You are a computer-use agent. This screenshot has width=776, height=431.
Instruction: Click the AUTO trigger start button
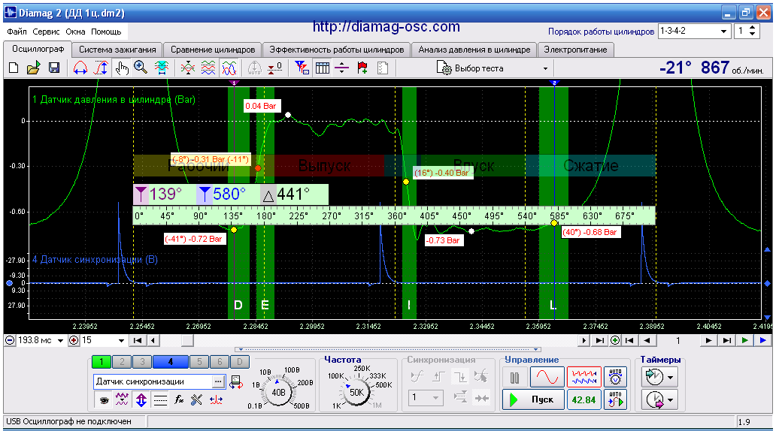(615, 399)
